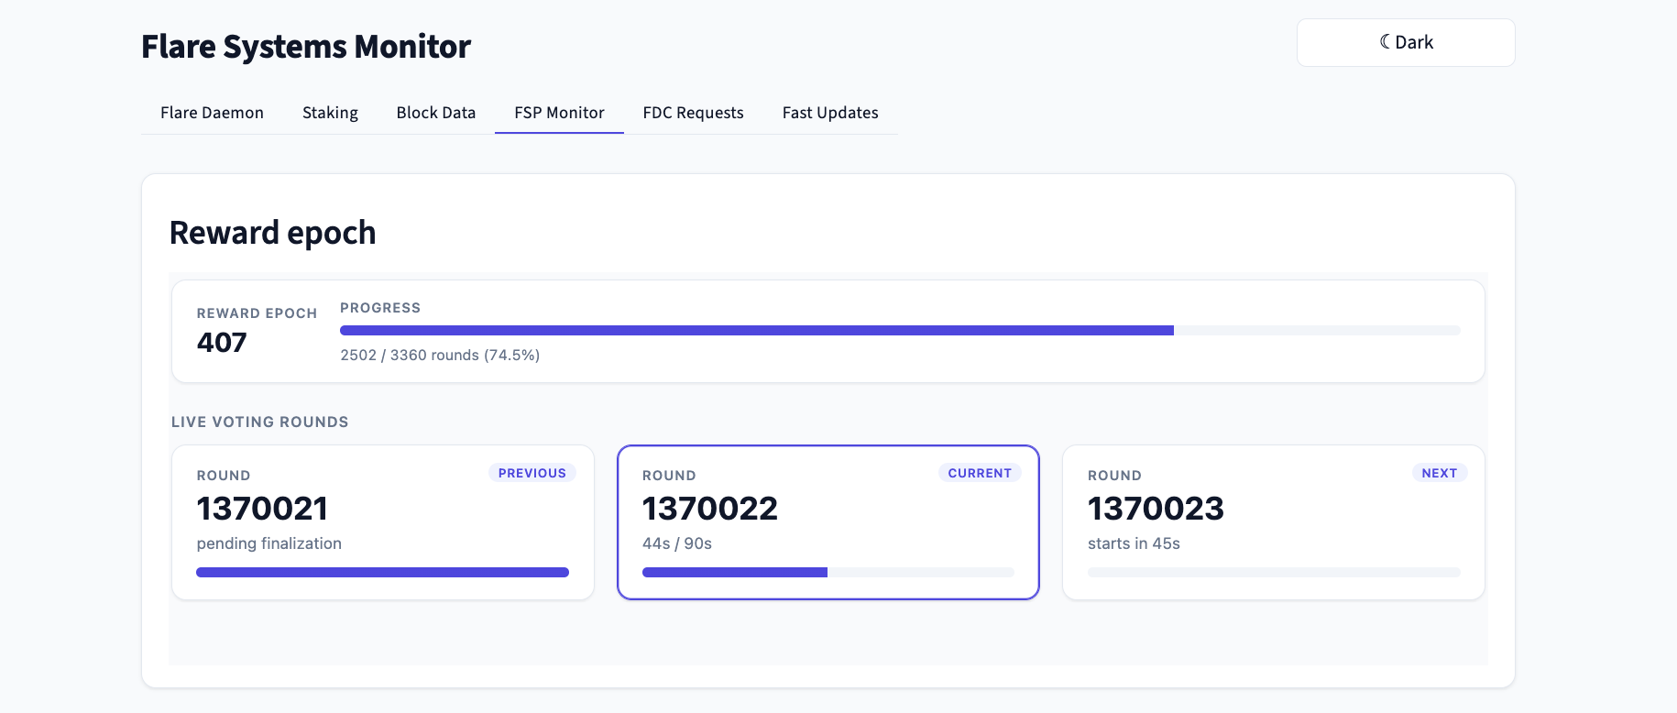Click reward epoch number 407
The image size is (1677, 713).
[x=222, y=343]
